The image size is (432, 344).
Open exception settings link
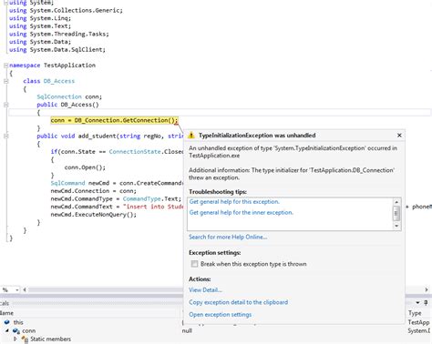[221, 315]
